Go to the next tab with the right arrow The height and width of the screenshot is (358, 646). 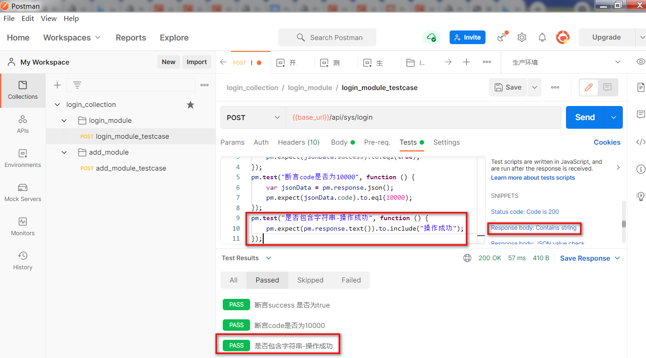click(448, 62)
